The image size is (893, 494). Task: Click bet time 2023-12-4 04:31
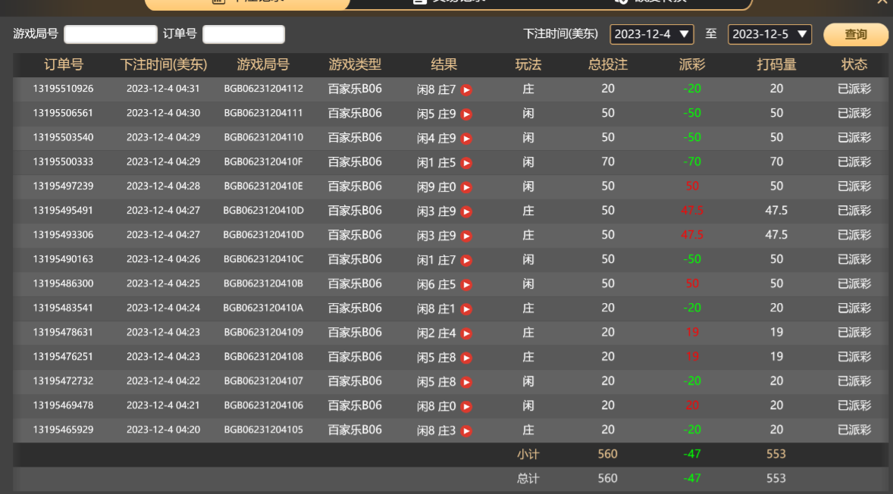click(164, 89)
